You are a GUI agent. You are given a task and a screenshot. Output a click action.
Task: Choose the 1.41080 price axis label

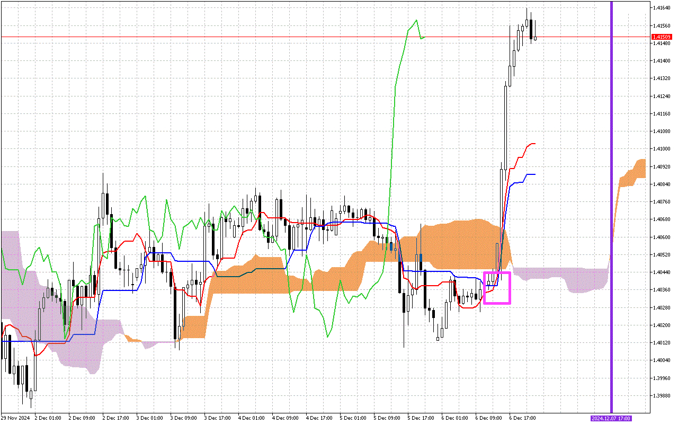662,131
